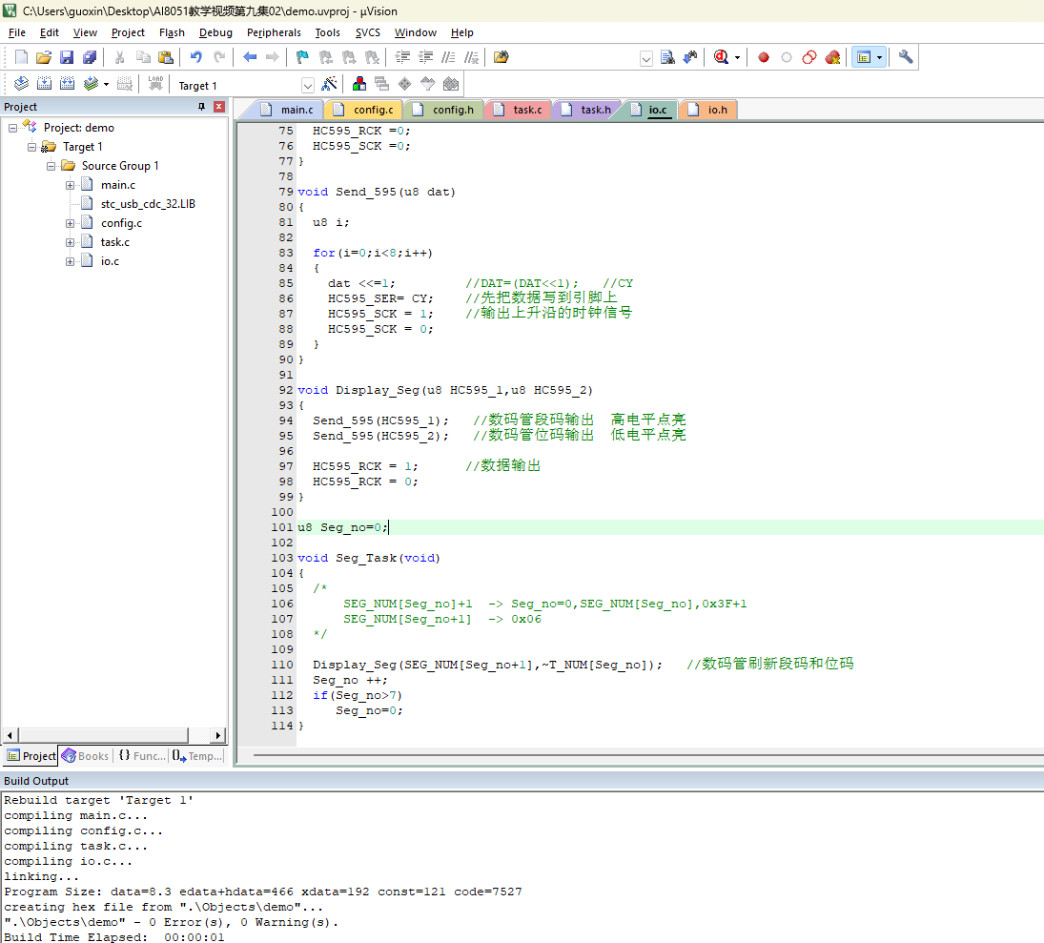
Task: Switch to the main.c editor tab
Action: 288,110
